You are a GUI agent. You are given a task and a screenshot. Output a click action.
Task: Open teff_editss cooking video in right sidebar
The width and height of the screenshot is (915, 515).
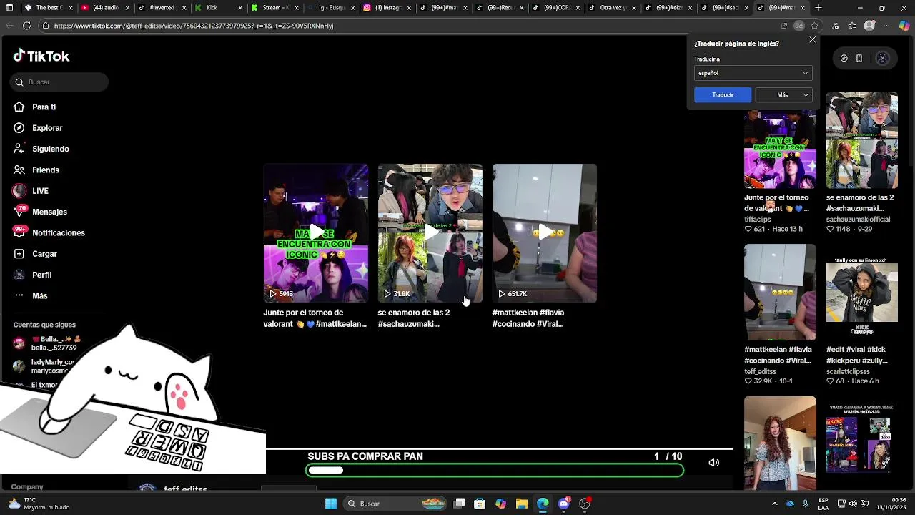(x=780, y=293)
